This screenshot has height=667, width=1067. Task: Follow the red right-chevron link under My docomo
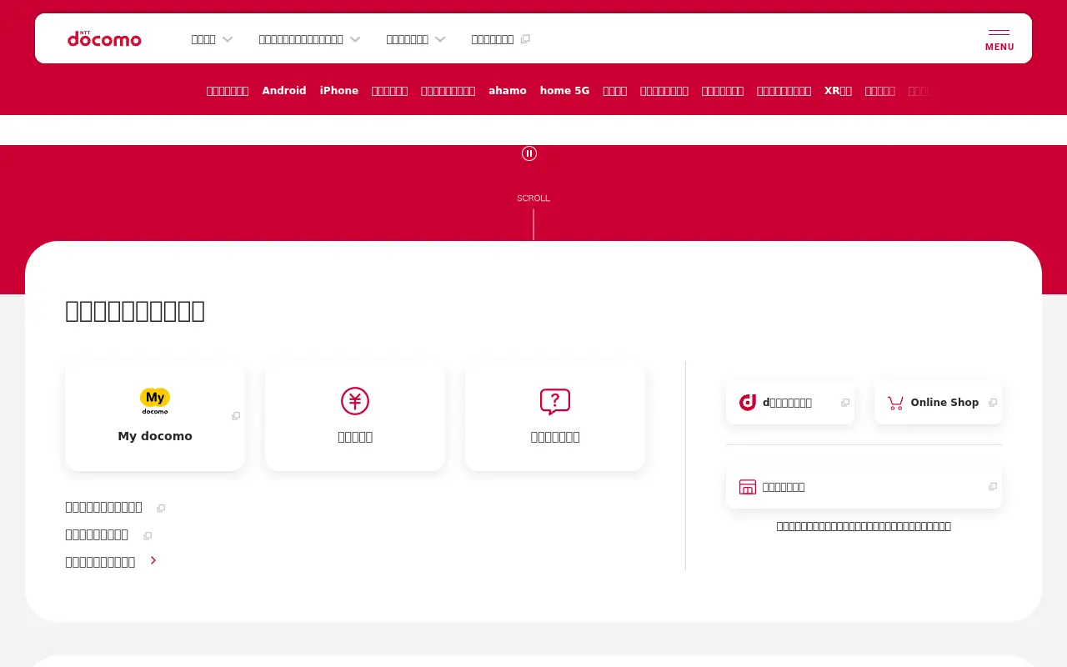(x=112, y=562)
